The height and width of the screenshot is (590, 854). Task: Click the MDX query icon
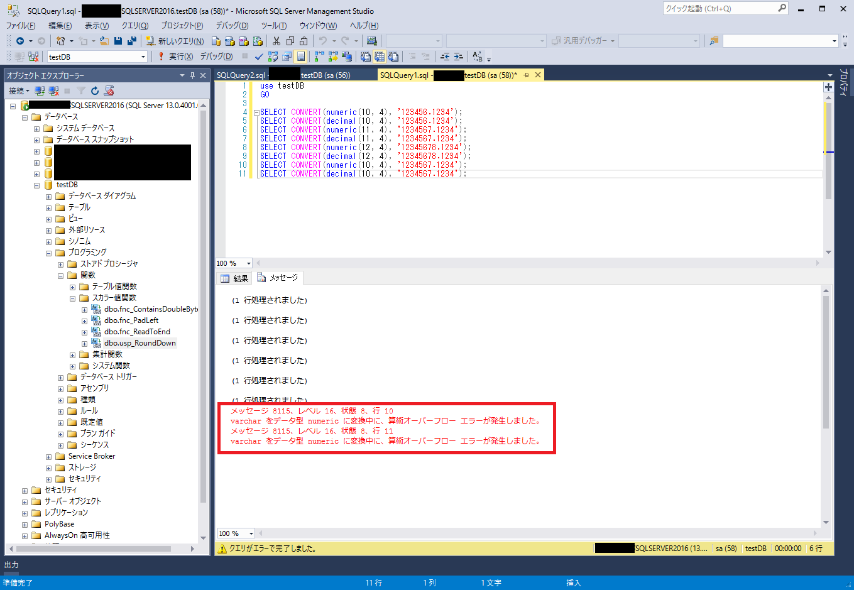pos(229,41)
